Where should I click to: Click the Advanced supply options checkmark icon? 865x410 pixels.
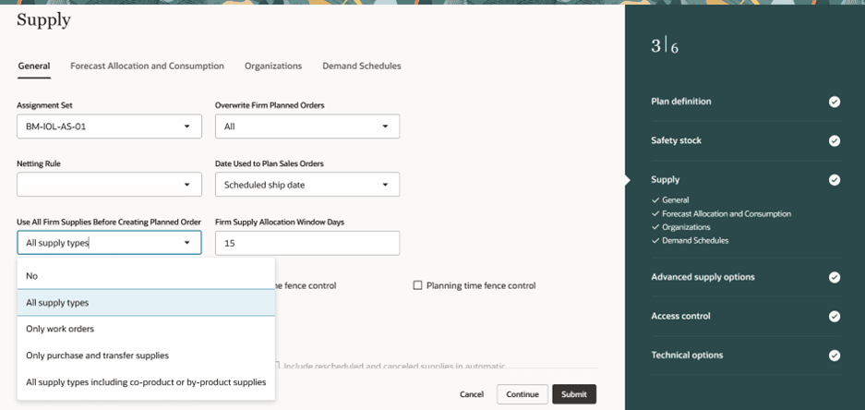click(x=835, y=277)
